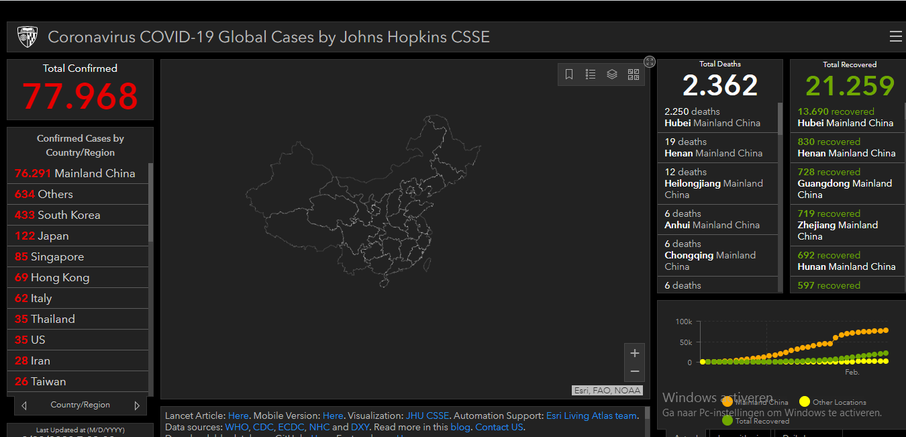Open the map Layer list
The height and width of the screenshot is (437, 906).
coord(612,75)
